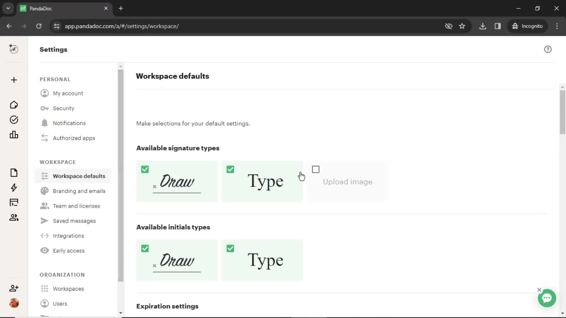This screenshot has height=318, width=566.
Task: Uncheck Draw under Available signature types
Action: click(145, 170)
